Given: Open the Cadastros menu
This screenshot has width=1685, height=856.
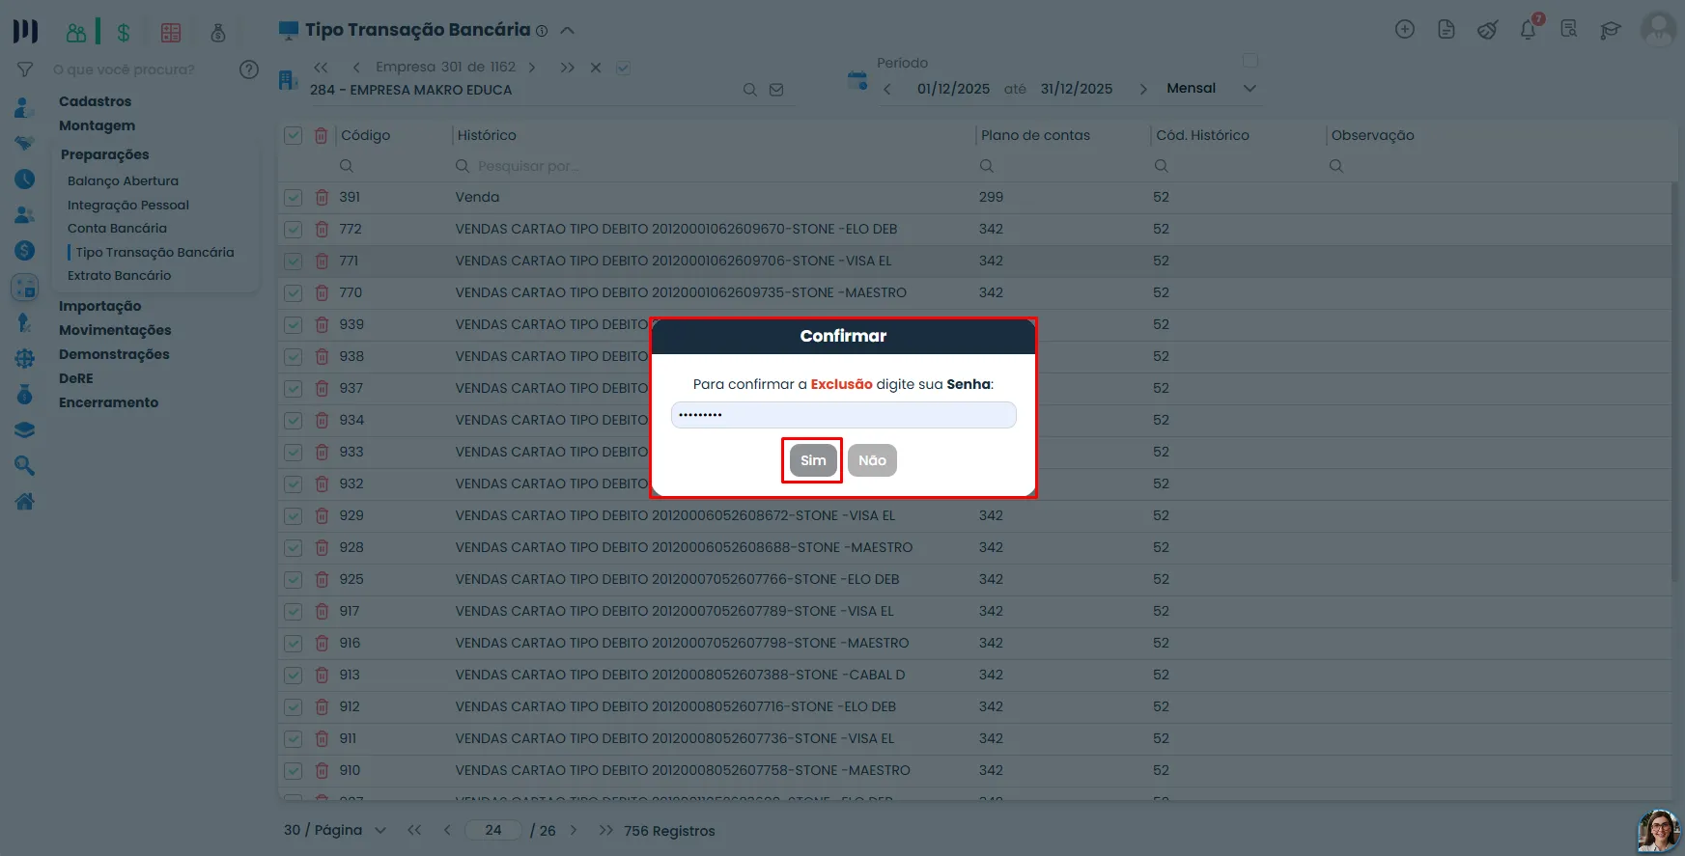Looking at the screenshot, I should pyautogui.click(x=95, y=101).
